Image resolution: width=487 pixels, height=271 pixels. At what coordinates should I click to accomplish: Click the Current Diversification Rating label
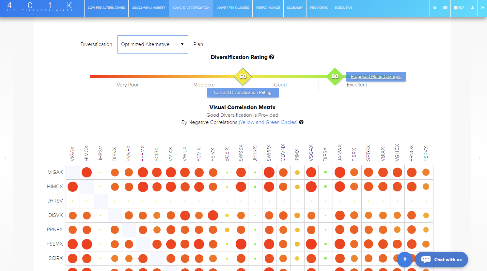(x=243, y=93)
